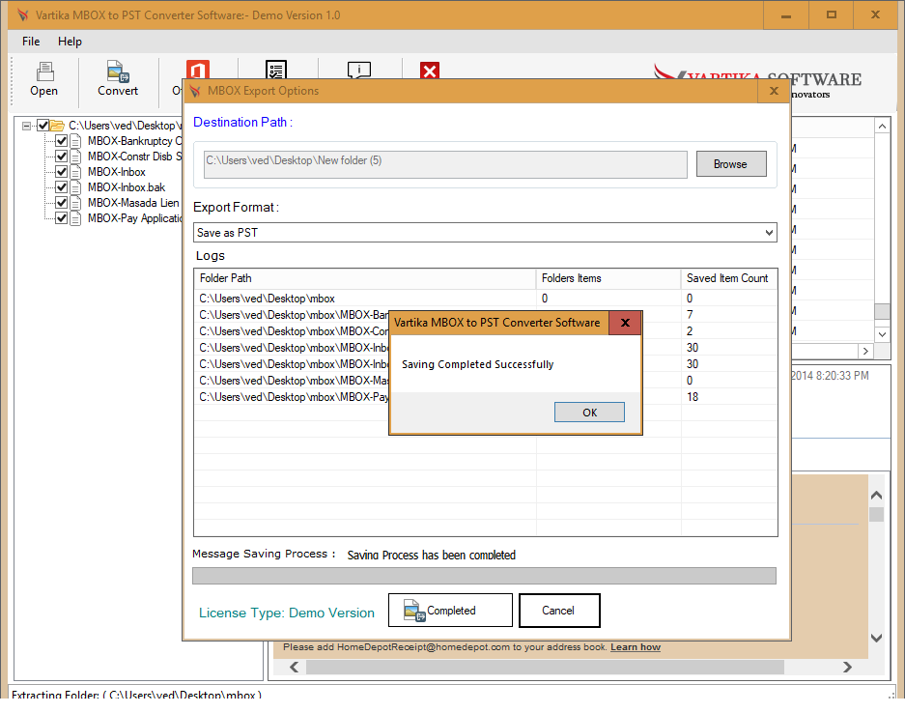Click the preview pane scroll up arrow
This screenshot has height=713, width=905.
coord(876,496)
